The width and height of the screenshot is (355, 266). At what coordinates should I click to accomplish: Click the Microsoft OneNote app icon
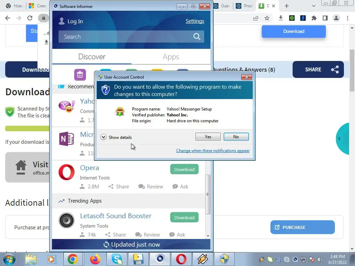[x=67, y=139]
